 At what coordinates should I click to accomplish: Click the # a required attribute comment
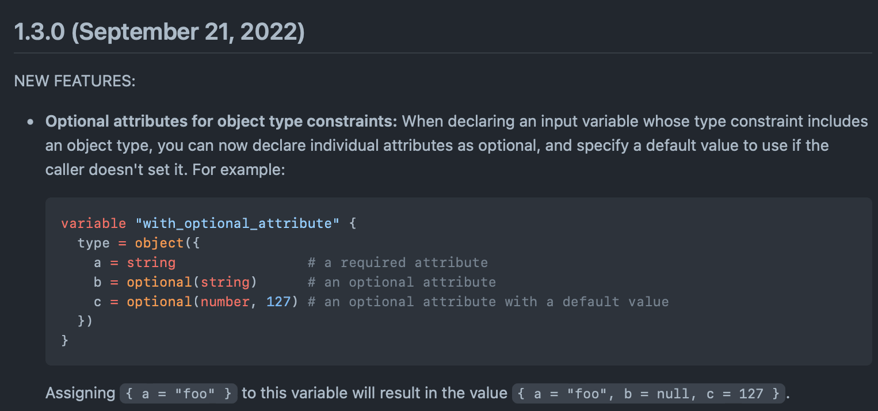[398, 262]
